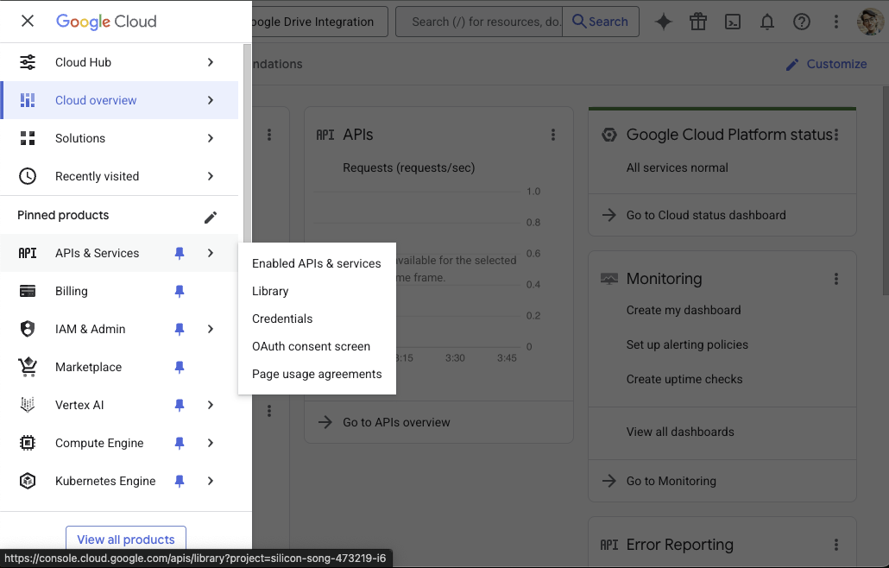
Task: Click the Cloud overview dashboard icon
Action: click(28, 100)
